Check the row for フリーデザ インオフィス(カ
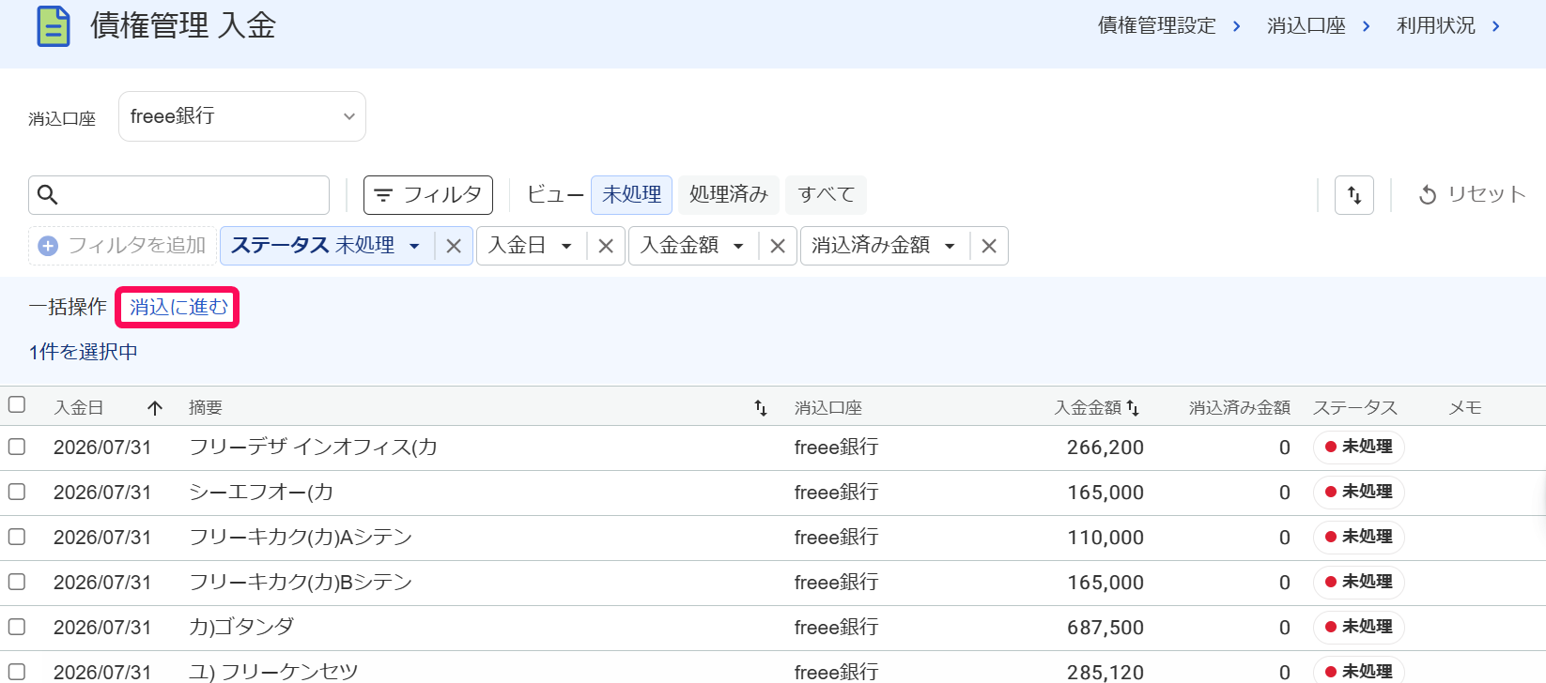 coord(17,447)
